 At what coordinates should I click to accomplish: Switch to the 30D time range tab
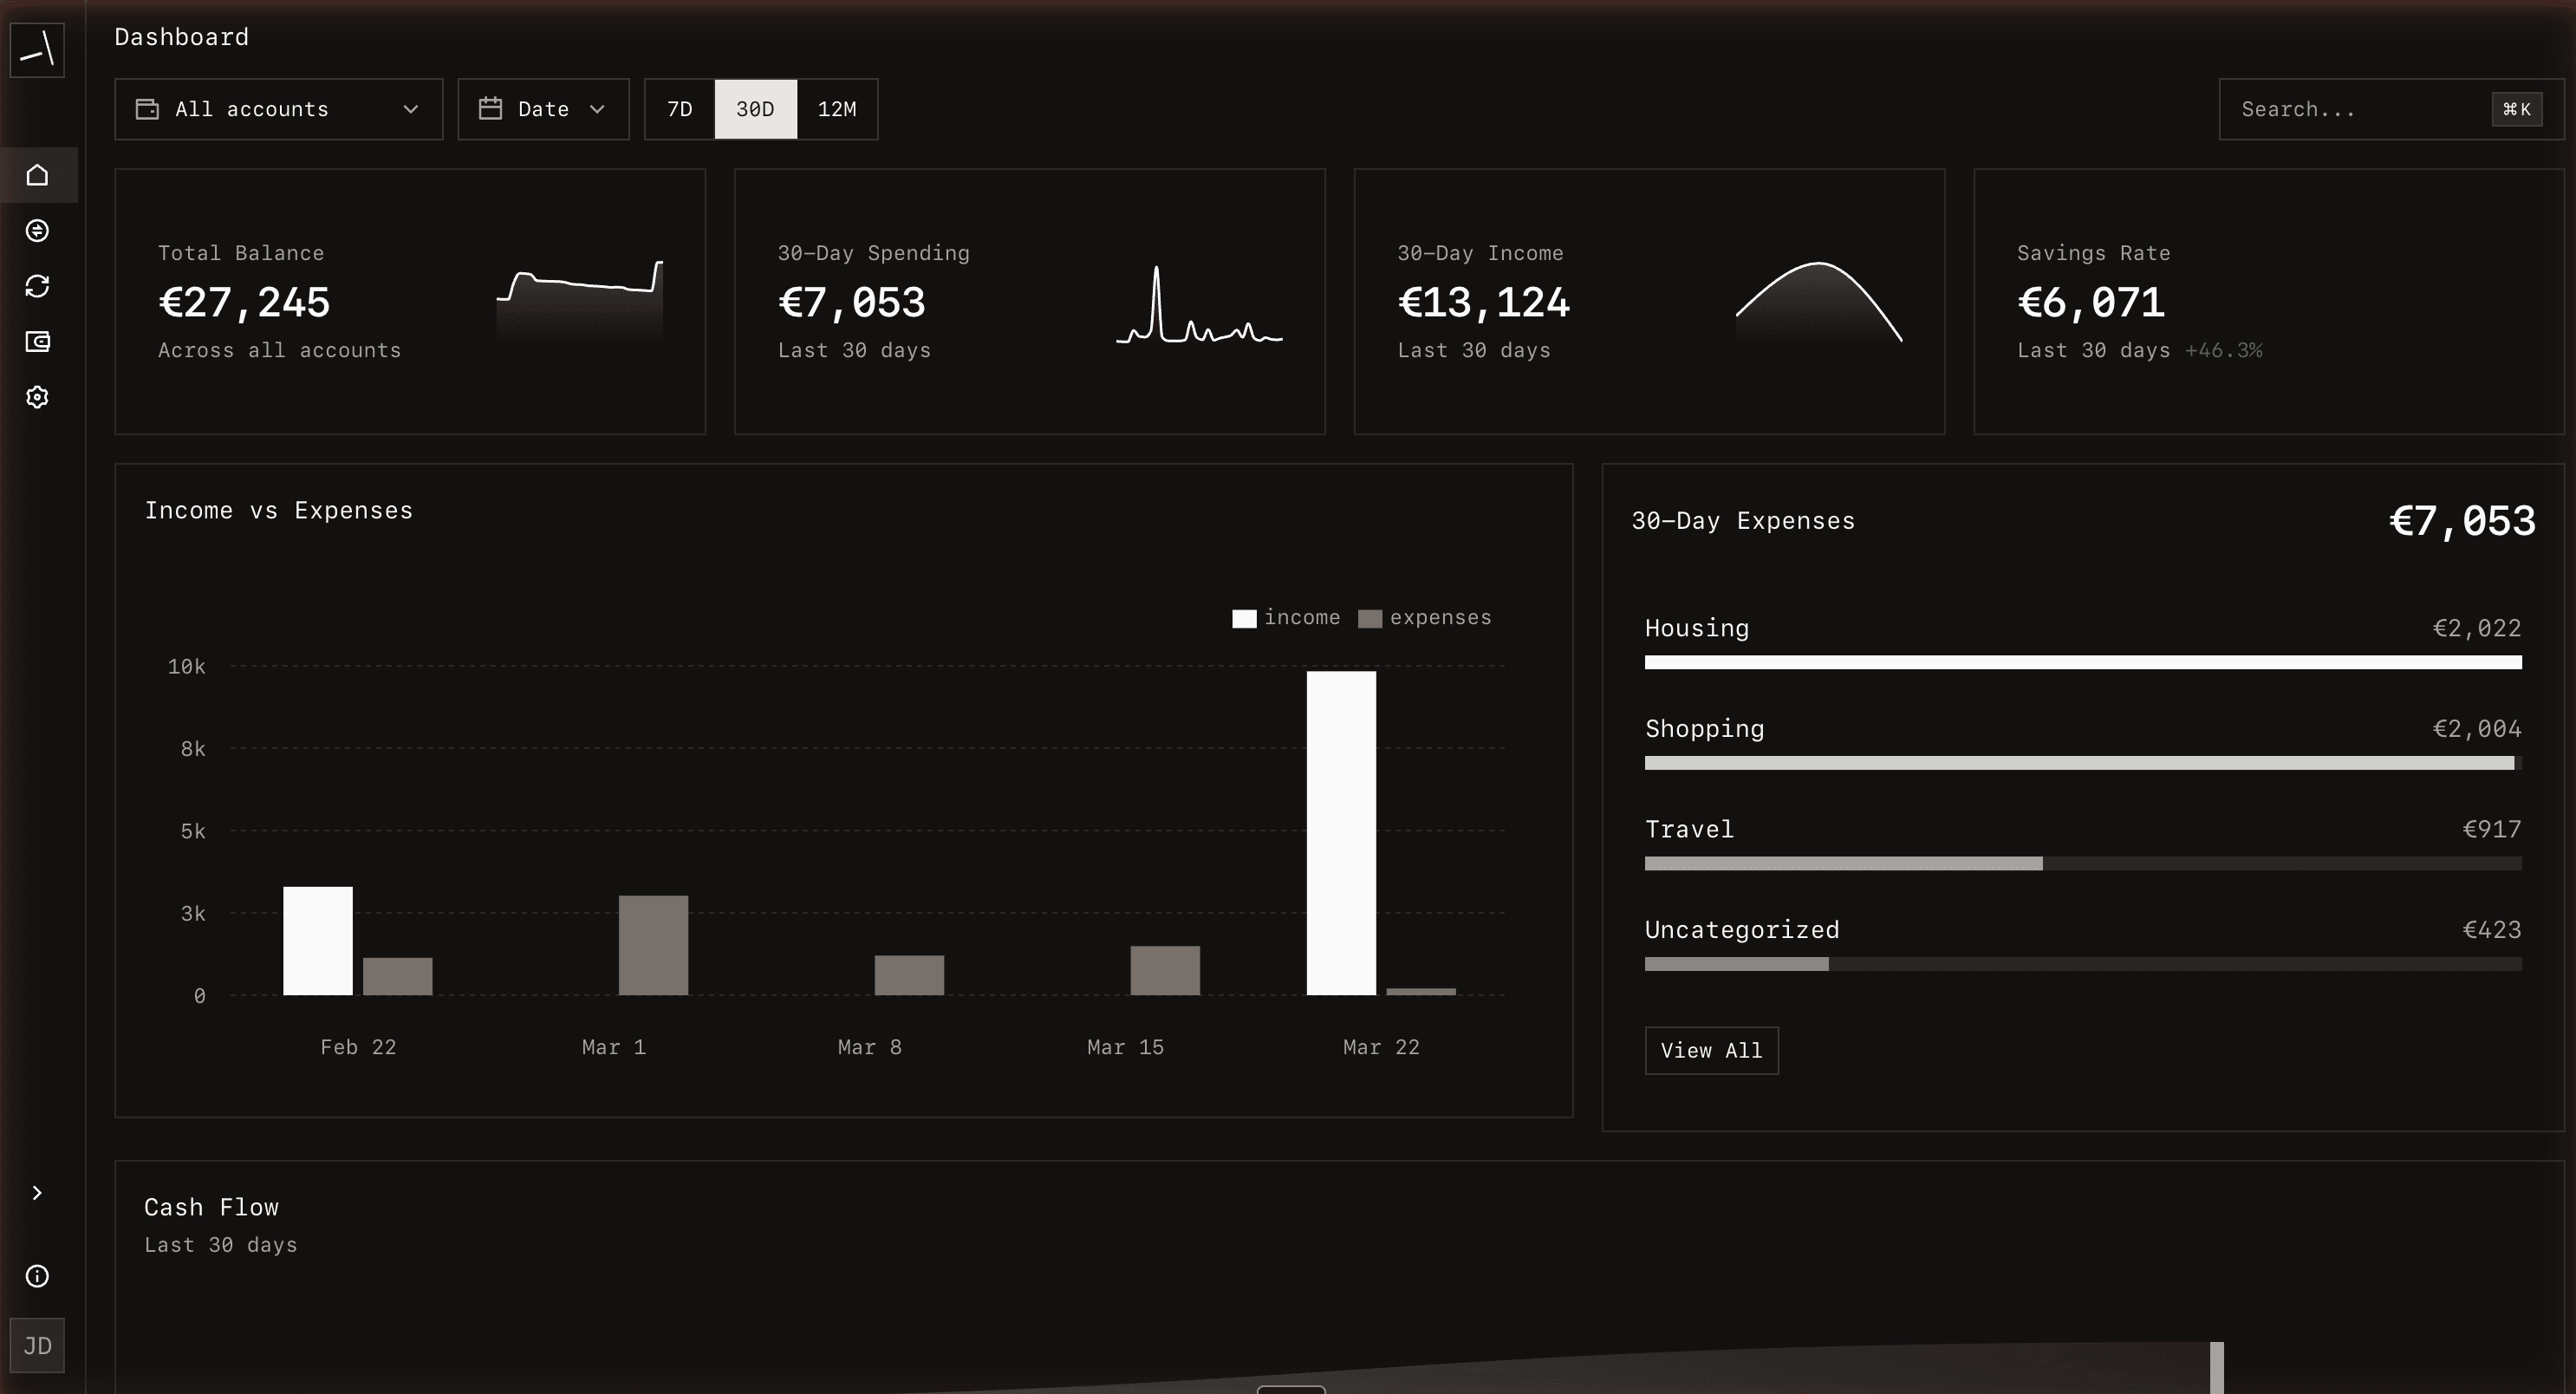point(755,109)
